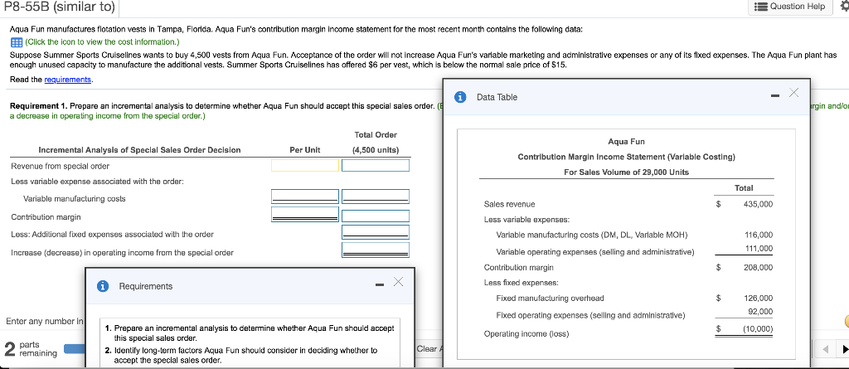Open cost information table icon
This screenshot has height=369, width=849.
17,42
